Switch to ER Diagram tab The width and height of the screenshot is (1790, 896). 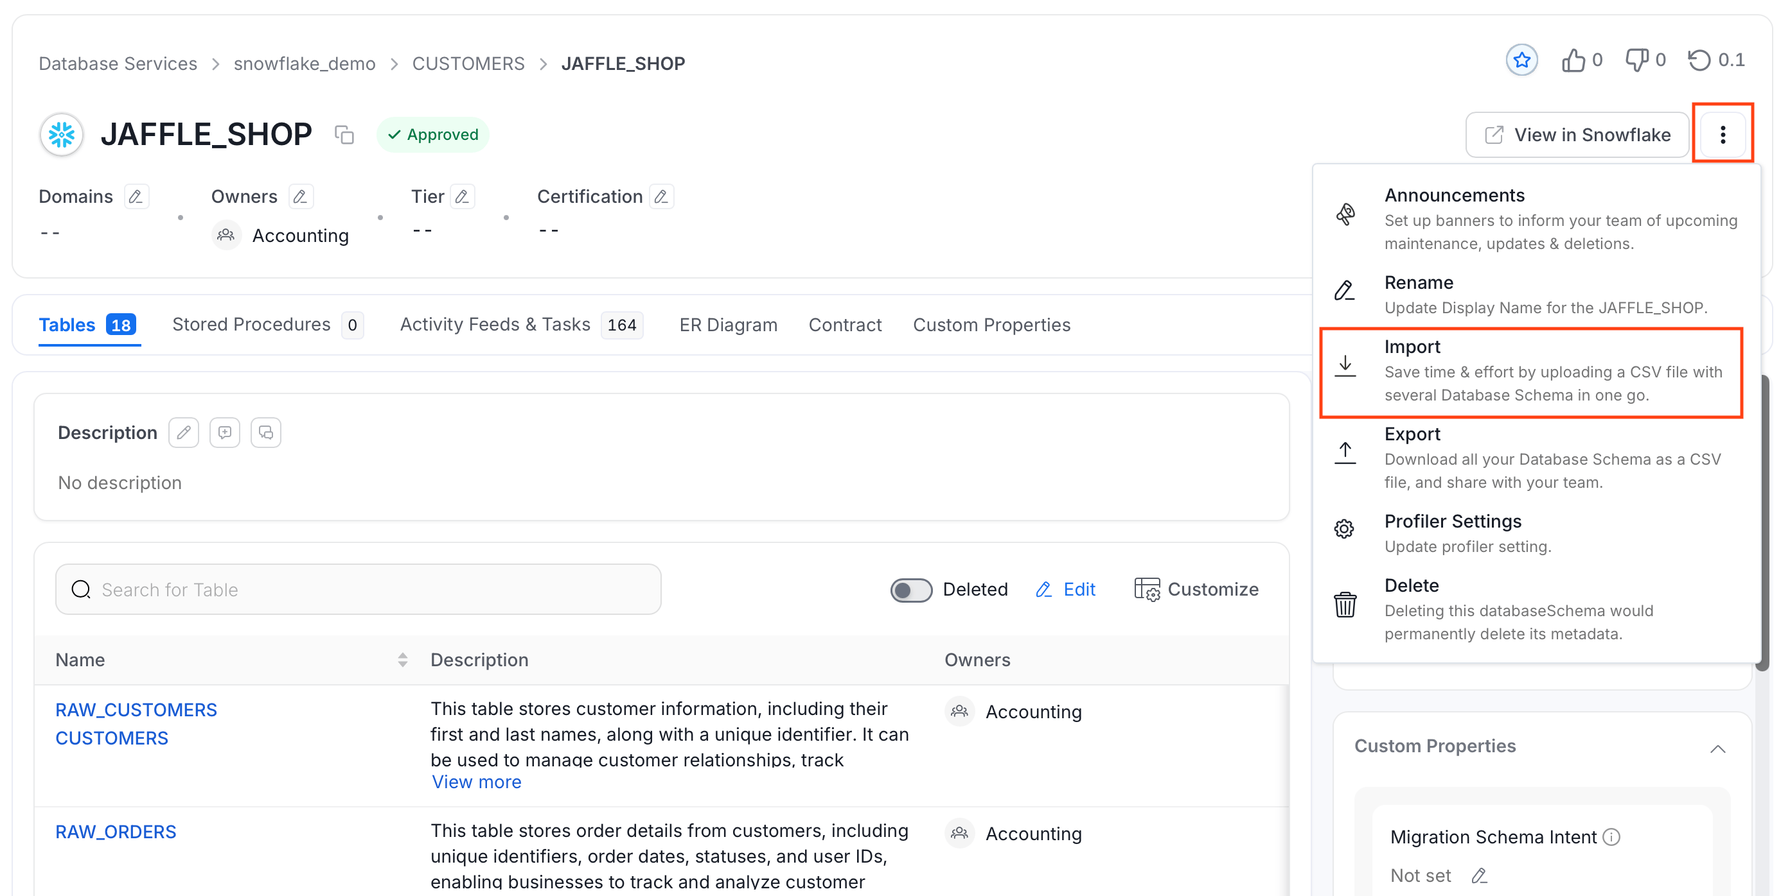click(727, 325)
